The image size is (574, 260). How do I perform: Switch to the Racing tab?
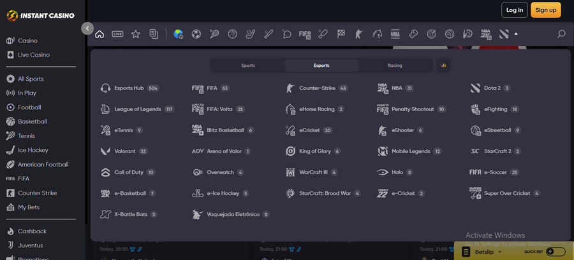(x=395, y=65)
